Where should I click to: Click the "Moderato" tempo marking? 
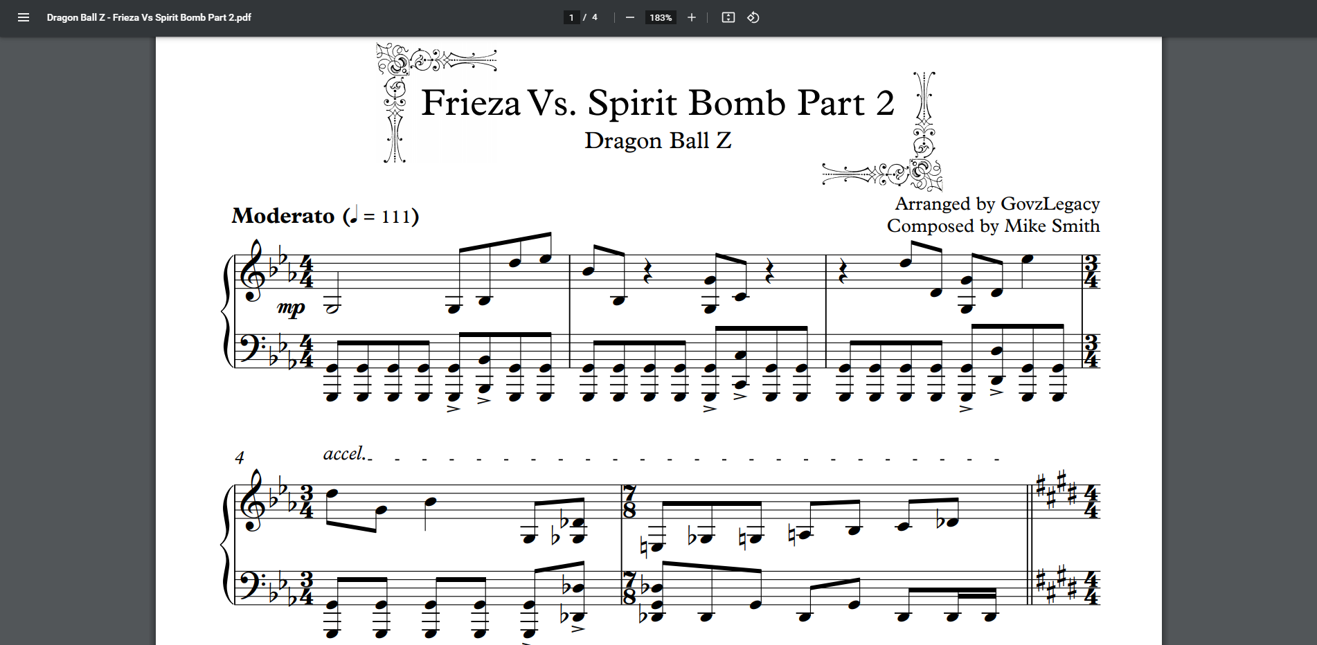coord(283,216)
